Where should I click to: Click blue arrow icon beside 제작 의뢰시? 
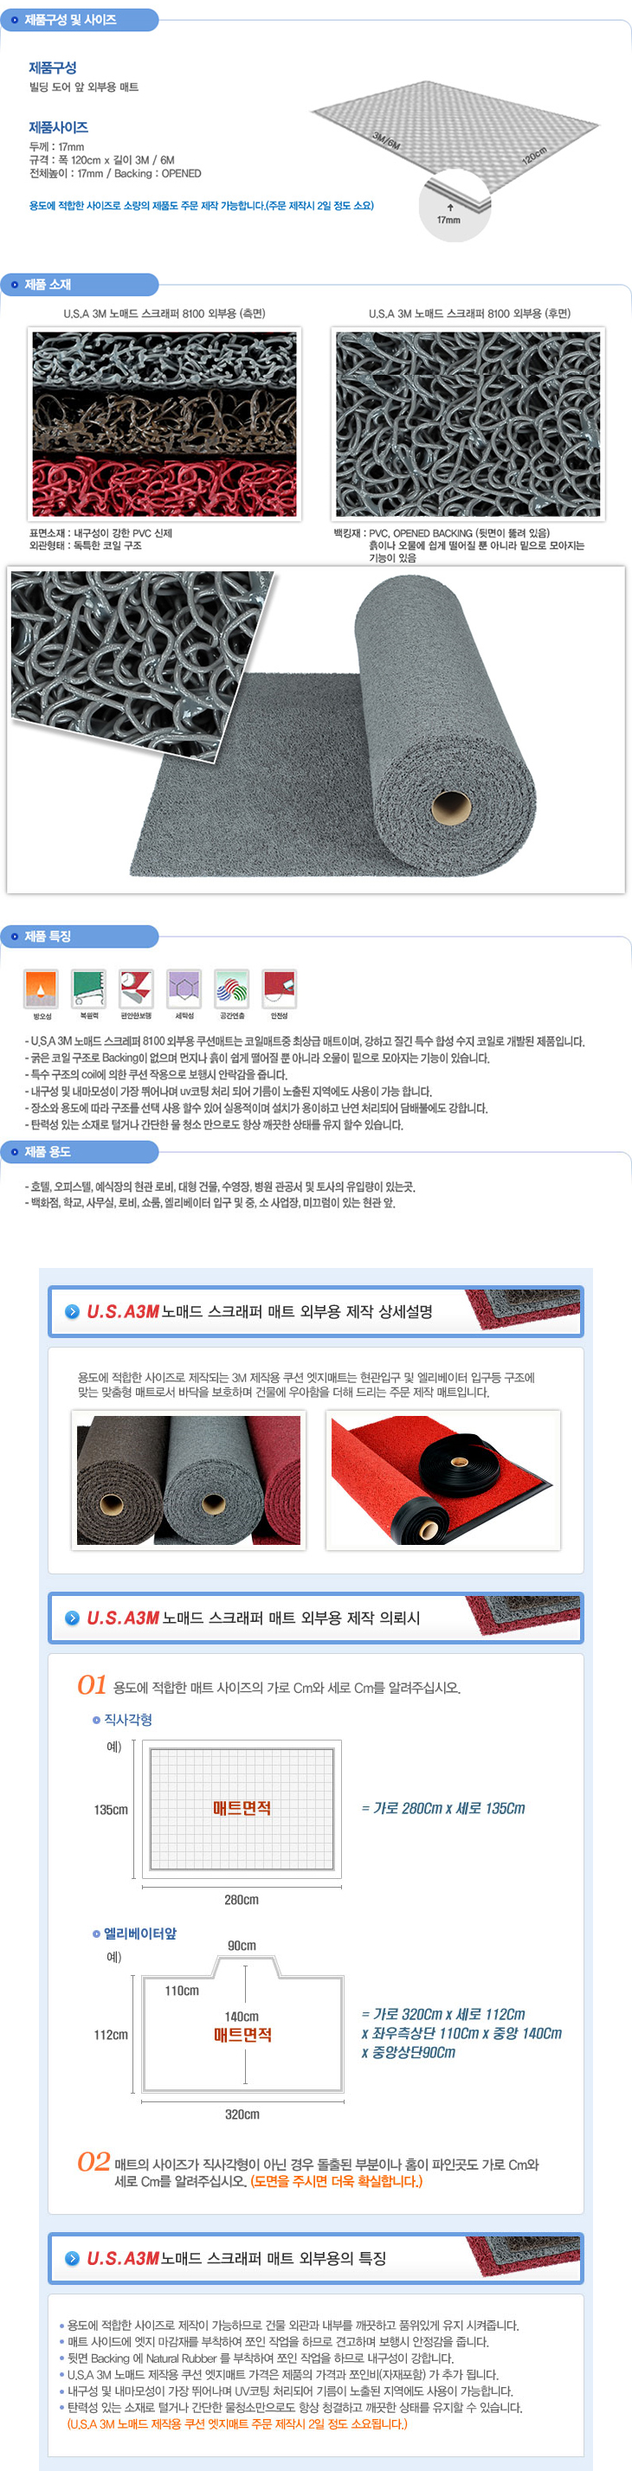(72, 1618)
